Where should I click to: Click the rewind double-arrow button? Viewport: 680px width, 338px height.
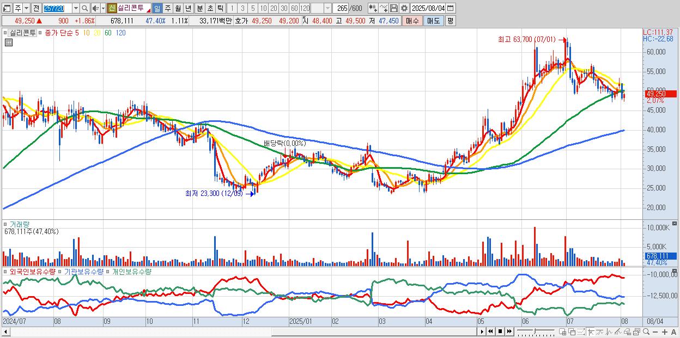pos(490,331)
